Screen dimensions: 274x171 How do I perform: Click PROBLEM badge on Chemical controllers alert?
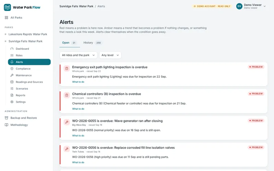pos(256,94)
